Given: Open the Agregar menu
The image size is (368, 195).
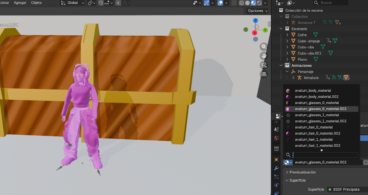Looking at the screenshot, I should point(20,3).
